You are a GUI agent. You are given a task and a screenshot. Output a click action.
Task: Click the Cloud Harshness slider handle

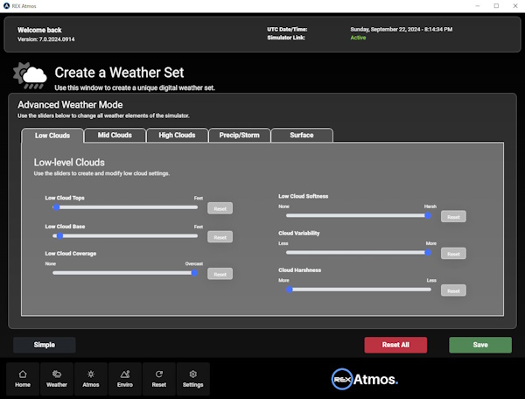pos(290,290)
